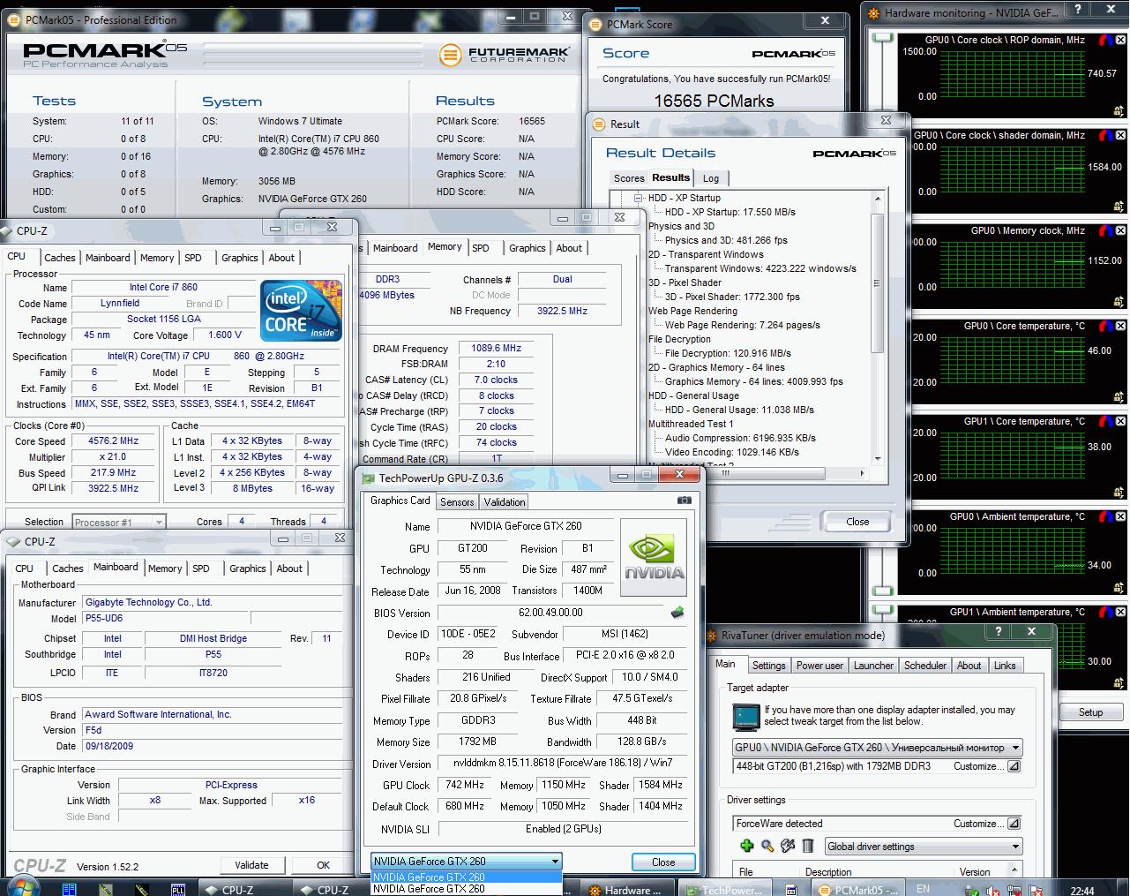Image resolution: width=1130 pixels, height=896 pixels.
Task: Click the OK button in CPU-Z
Action: 324,865
